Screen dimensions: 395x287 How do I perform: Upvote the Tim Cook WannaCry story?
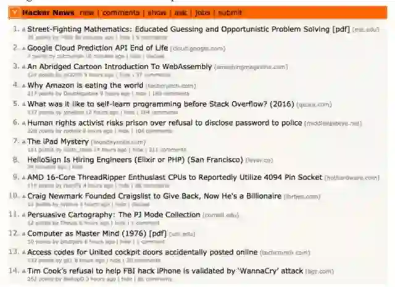coord(23,272)
